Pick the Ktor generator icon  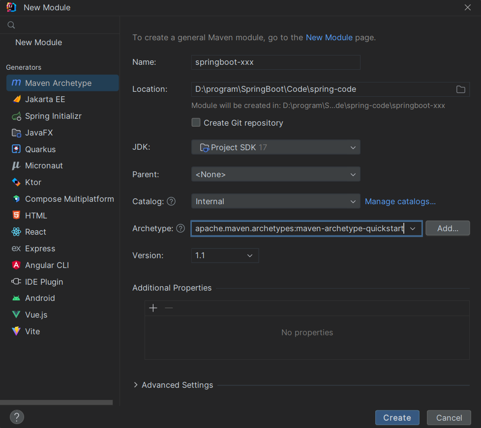tap(16, 182)
